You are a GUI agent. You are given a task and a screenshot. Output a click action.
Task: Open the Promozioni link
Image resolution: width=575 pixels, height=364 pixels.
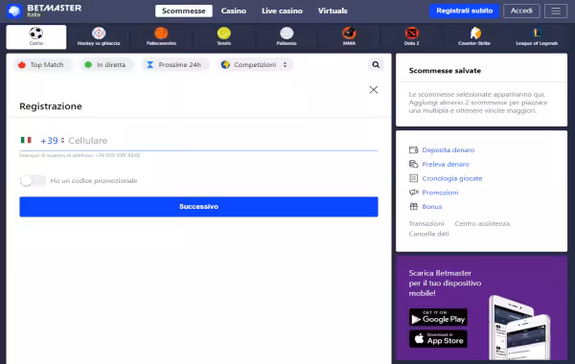440,193
